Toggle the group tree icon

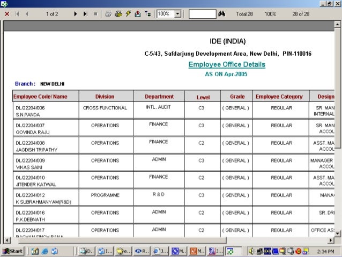tap(148, 14)
